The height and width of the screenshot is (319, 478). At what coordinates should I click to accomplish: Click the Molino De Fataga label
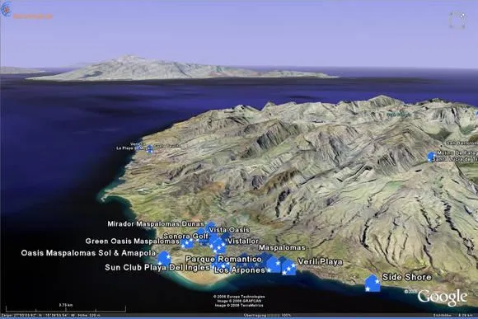[x=457, y=152]
